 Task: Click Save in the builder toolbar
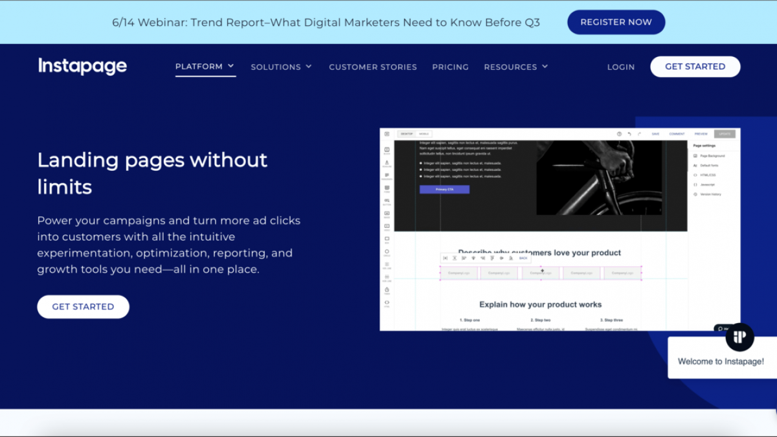655,134
